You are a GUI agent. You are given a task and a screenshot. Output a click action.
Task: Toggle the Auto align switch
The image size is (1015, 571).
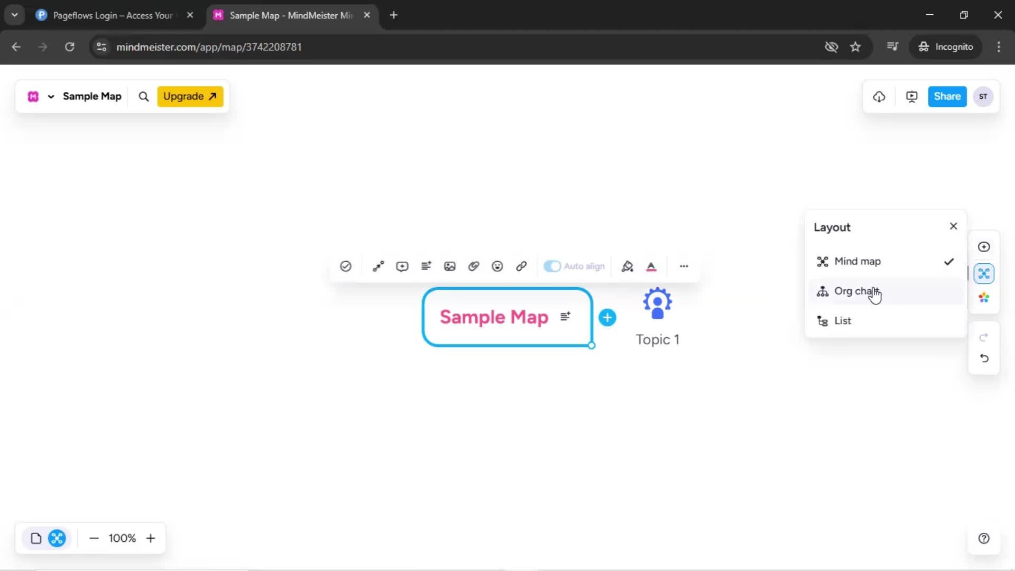click(x=552, y=266)
